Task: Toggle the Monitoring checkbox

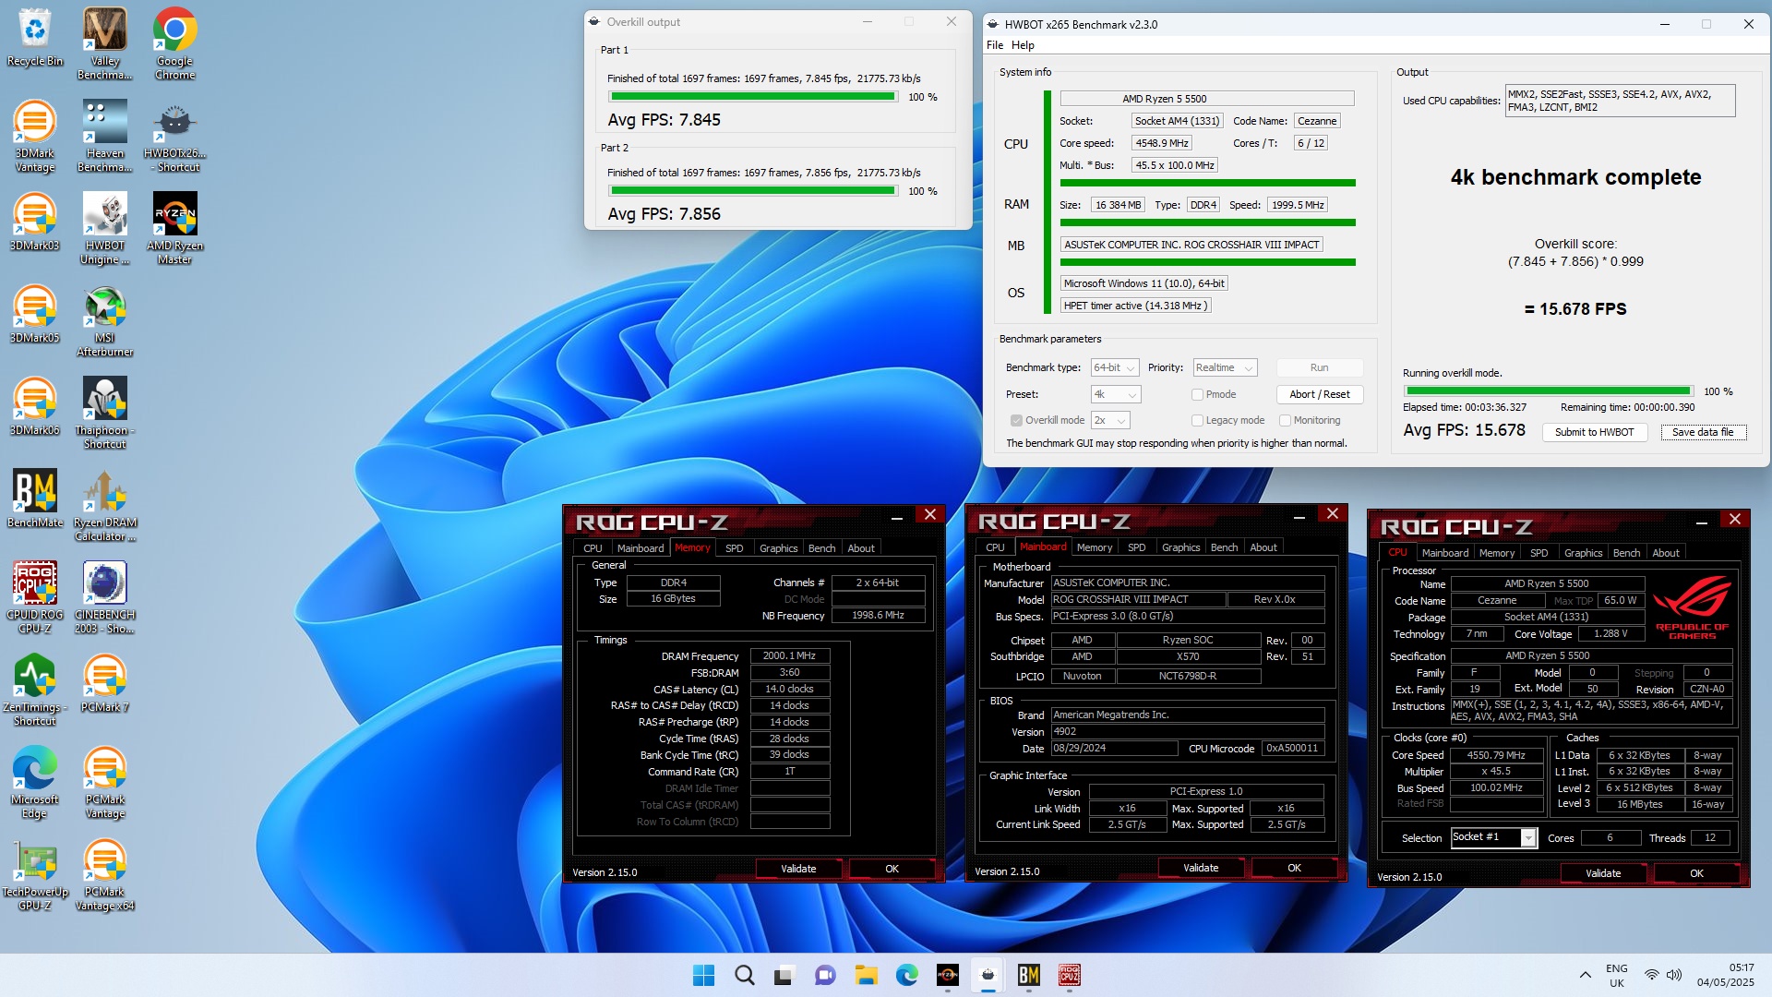Action: (1285, 420)
